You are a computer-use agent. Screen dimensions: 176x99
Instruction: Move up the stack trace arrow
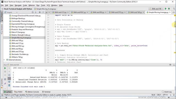tap(9, 68)
